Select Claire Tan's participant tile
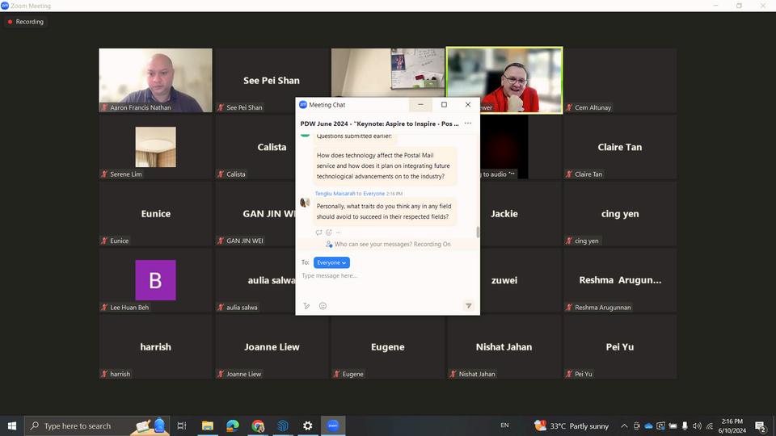Viewport: 776px width, 436px height. point(620,147)
